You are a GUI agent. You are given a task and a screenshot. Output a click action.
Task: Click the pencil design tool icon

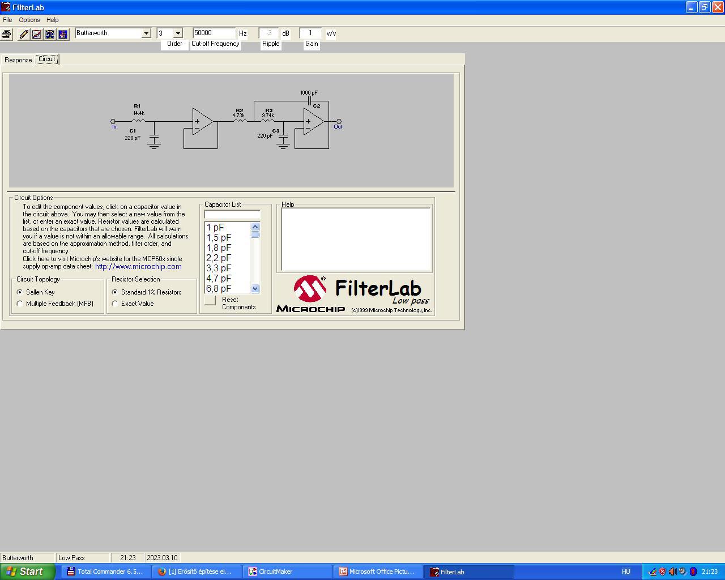point(24,34)
